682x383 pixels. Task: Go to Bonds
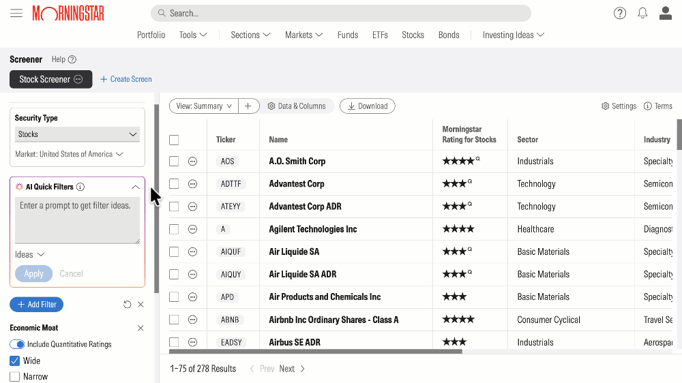click(x=449, y=35)
